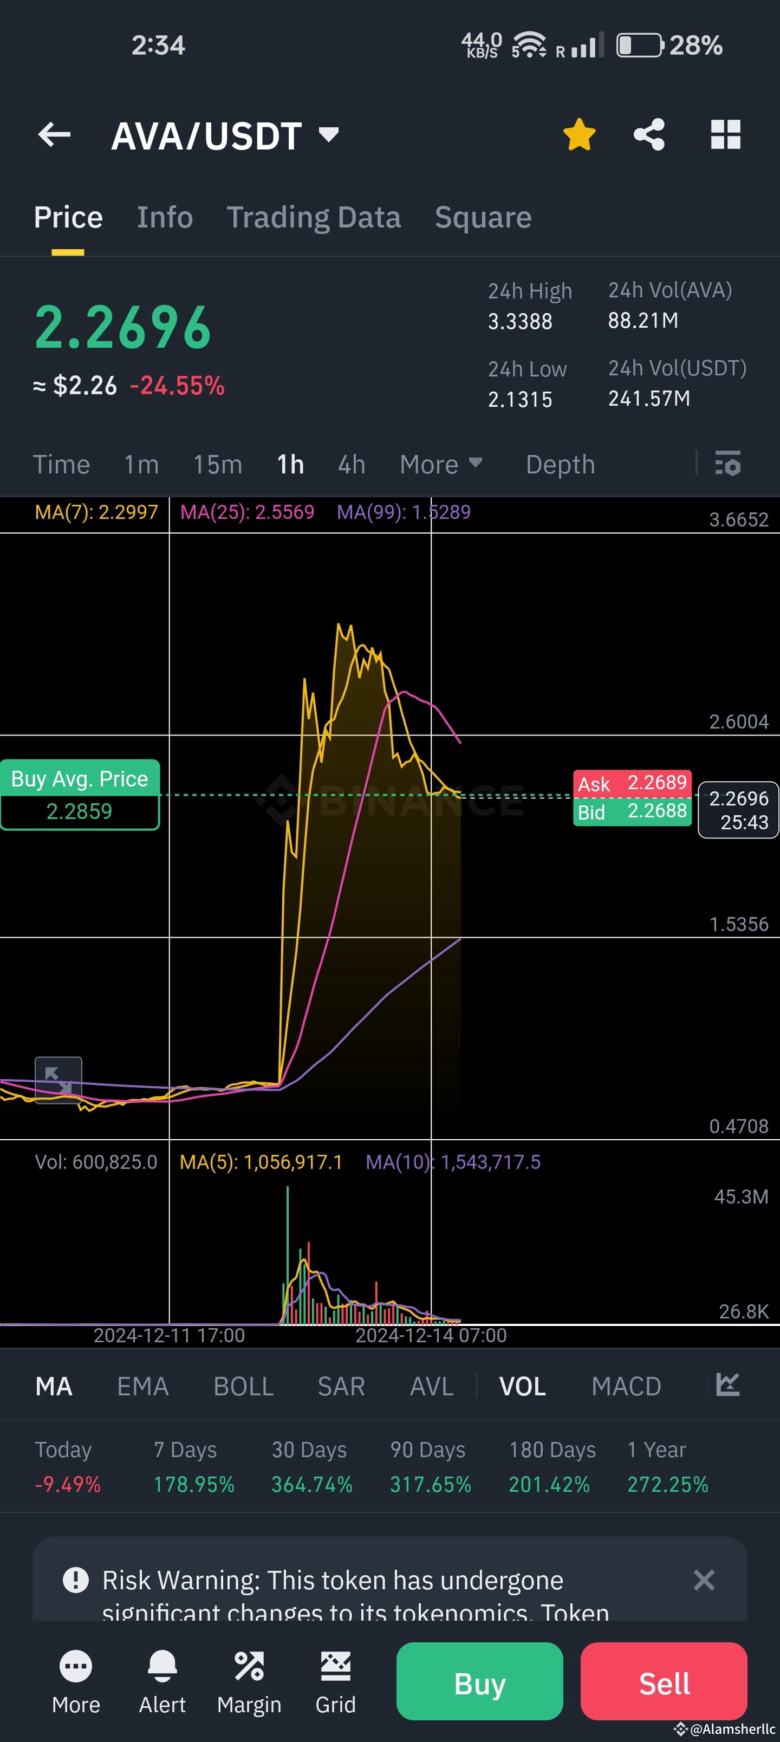
Task: Select the 15m interval
Action: (218, 465)
